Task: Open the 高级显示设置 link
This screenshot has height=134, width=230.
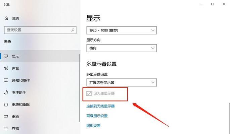Action: point(97,116)
